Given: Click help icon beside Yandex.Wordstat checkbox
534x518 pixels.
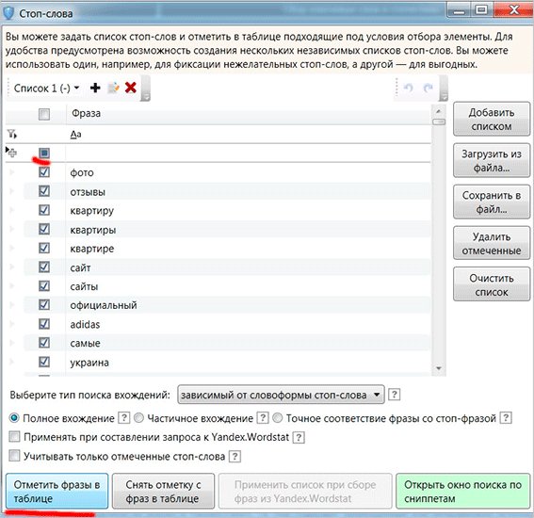Looking at the screenshot, I should point(299,437).
